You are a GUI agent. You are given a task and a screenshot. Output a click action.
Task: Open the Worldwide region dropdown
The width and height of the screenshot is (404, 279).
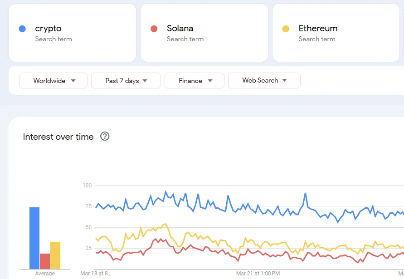point(54,80)
